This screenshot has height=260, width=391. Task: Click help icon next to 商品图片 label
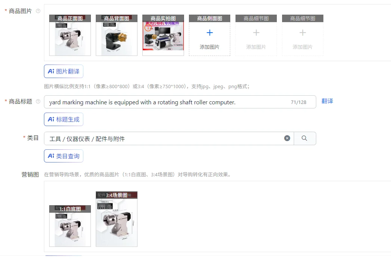tap(38, 11)
